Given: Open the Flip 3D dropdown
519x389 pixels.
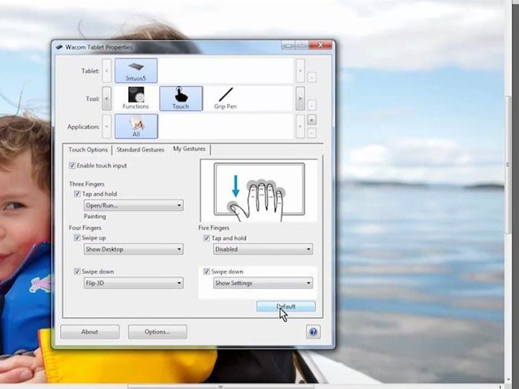Looking at the screenshot, I should pyautogui.click(x=134, y=283).
